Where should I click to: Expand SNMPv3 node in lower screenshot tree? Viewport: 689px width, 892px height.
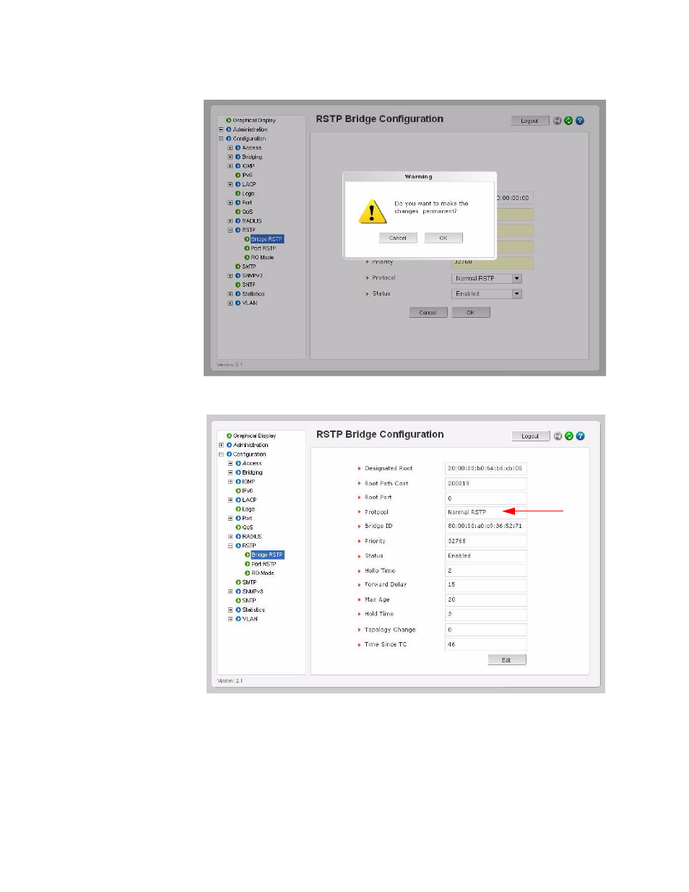[x=230, y=592]
